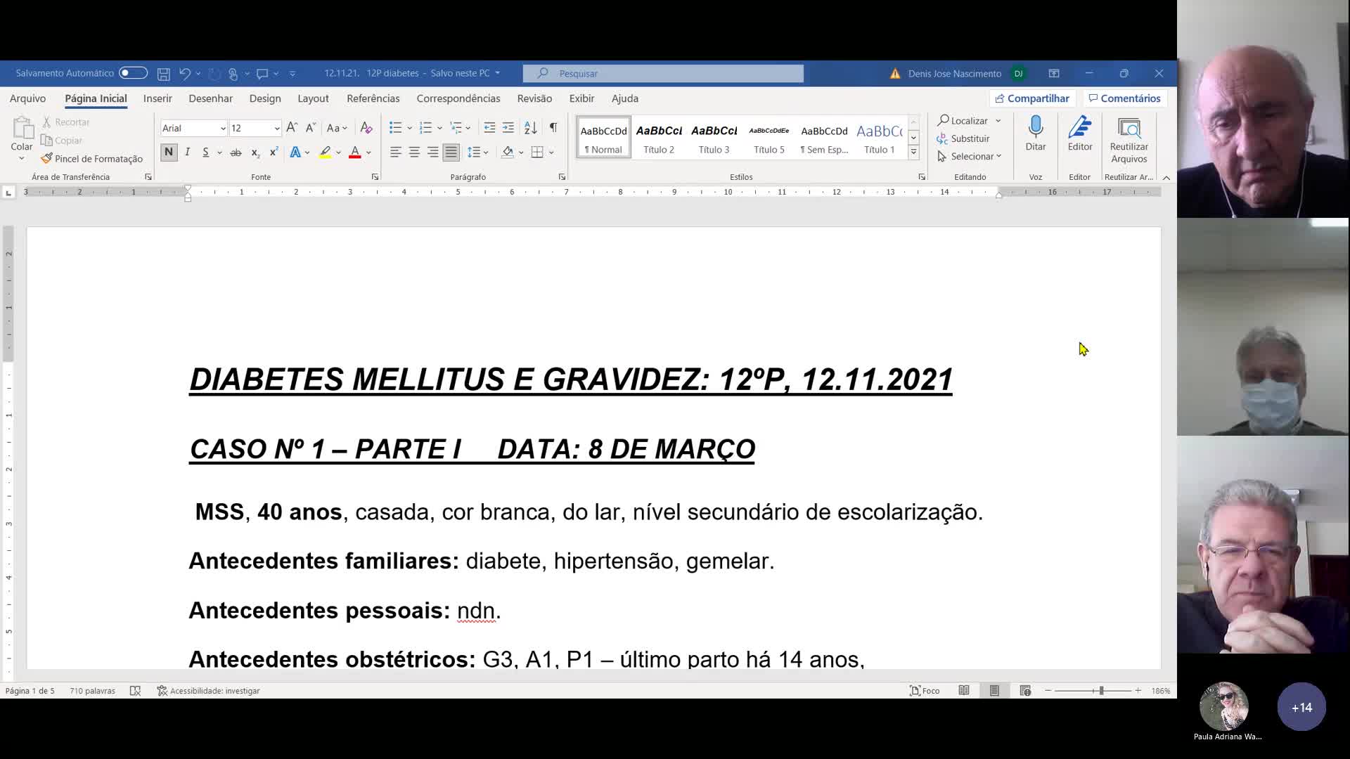
Task: Apply Título 2 style
Action: pos(659,138)
